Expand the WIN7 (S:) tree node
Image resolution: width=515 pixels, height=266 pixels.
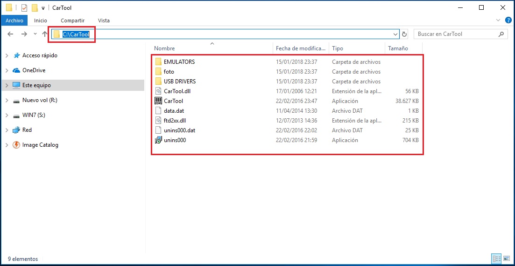coord(7,116)
